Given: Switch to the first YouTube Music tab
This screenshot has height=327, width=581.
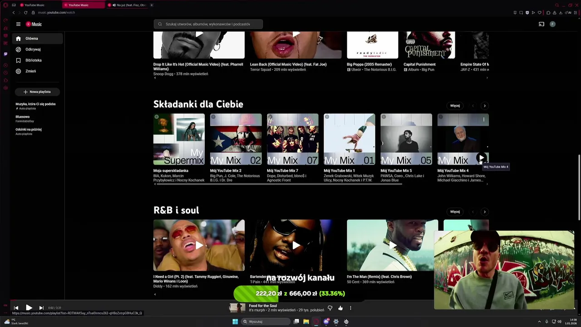Looking at the screenshot, I should click(x=39, y=5).
